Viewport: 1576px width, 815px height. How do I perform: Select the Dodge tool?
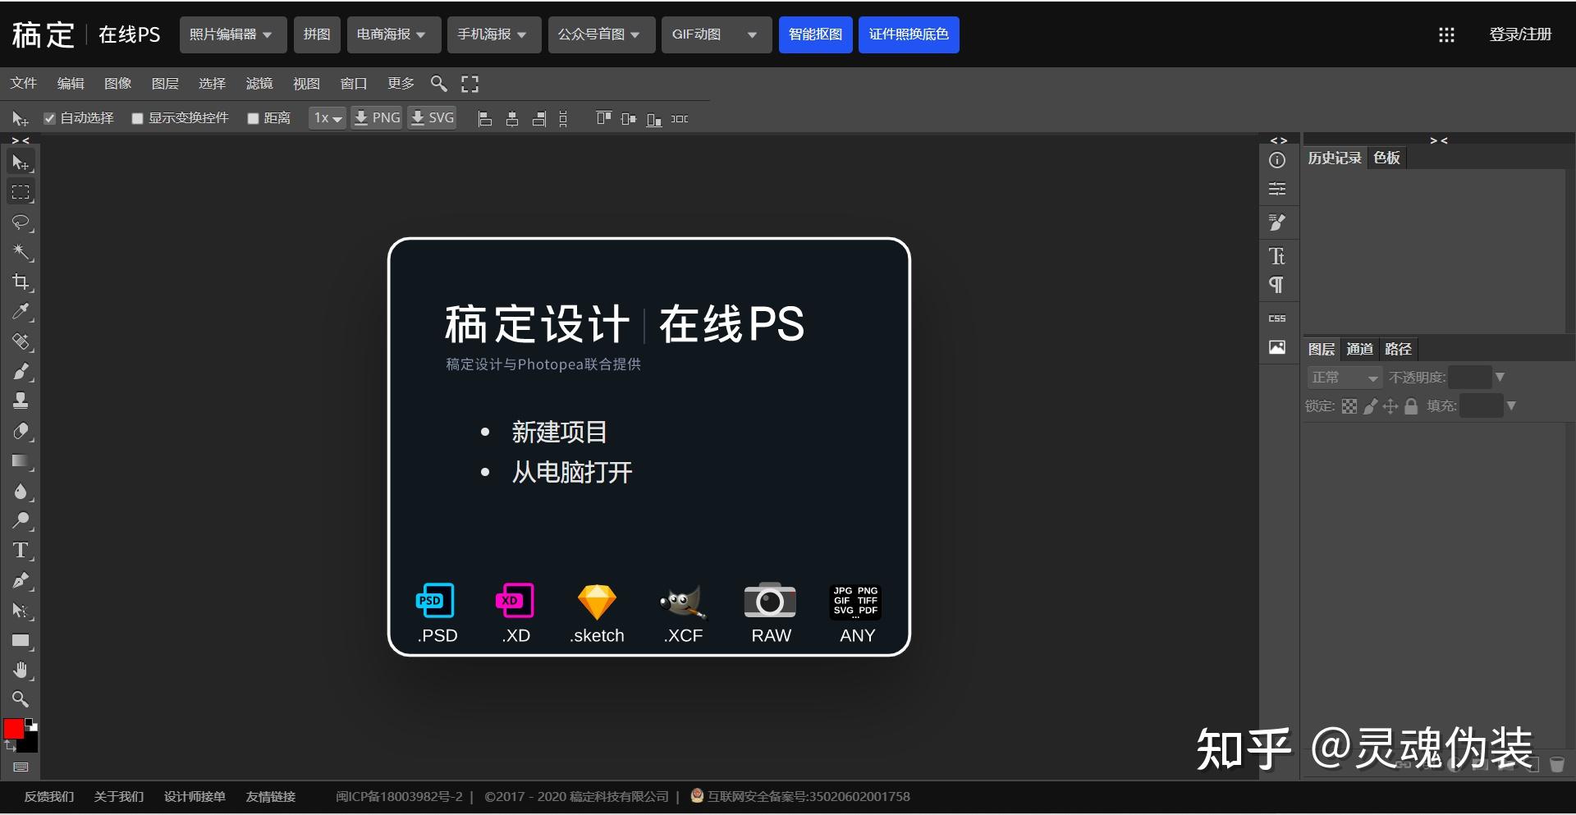point(21,521)
